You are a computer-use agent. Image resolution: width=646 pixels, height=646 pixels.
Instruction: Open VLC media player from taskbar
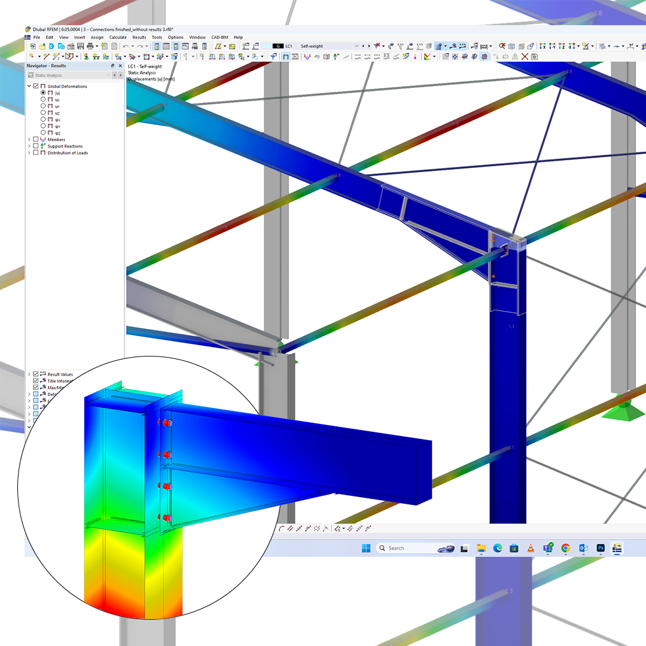tap(531, 548)
